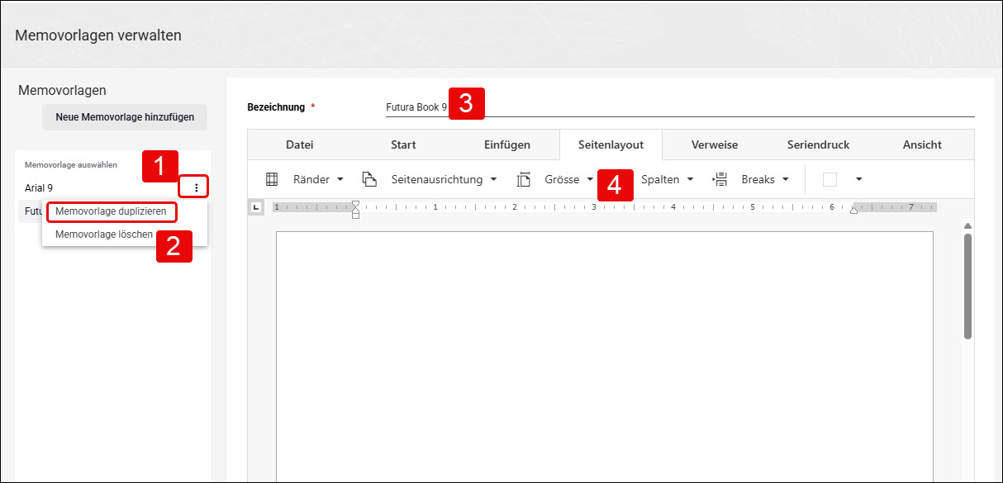Expand the Seitenausrichtung dropdown

494,179
